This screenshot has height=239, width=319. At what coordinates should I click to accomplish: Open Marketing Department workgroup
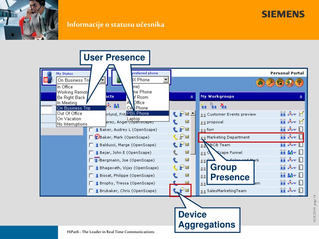pos(228,137)
